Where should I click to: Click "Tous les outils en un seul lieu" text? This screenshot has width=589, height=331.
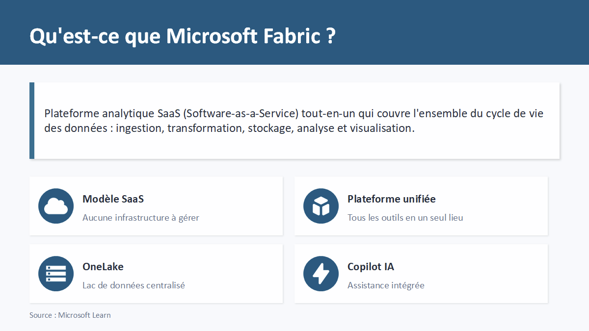405,218
